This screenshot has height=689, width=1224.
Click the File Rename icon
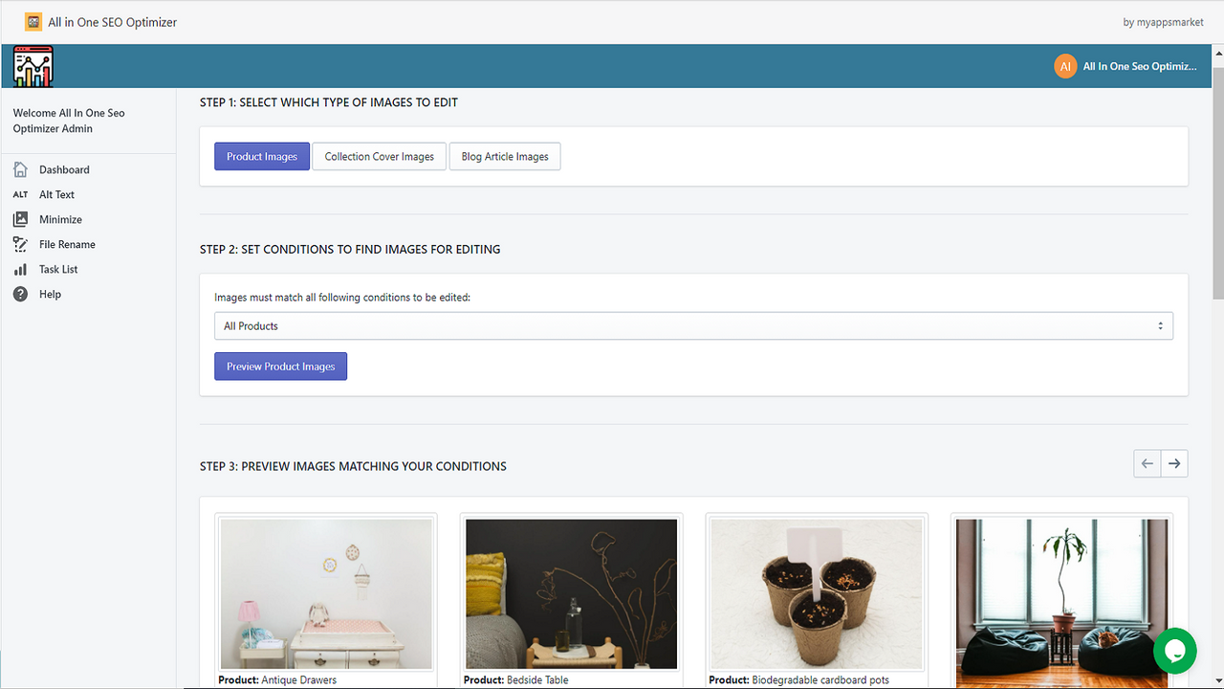(20, 244)
